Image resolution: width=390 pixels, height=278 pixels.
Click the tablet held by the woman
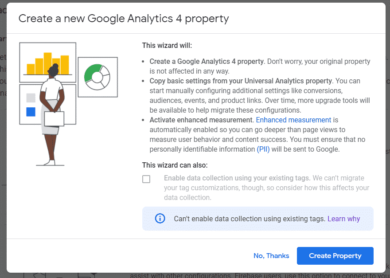point(54,118)
